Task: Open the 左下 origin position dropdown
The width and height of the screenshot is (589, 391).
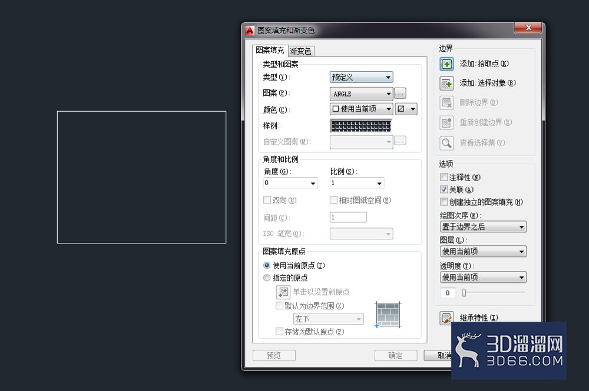Action: click(x=328, y=319)
